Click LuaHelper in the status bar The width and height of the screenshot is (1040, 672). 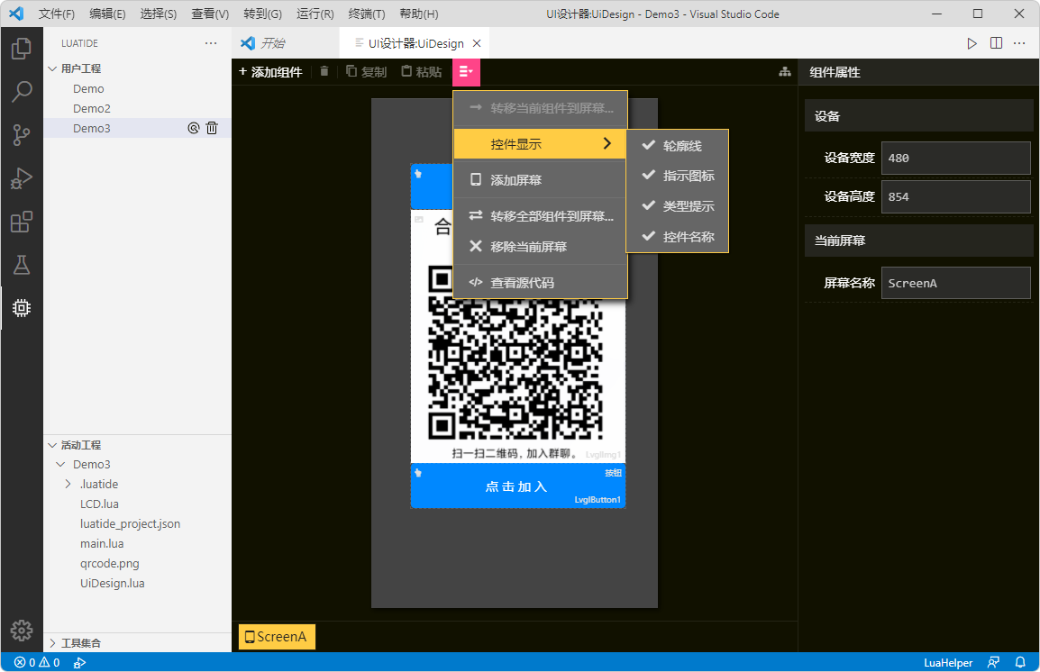pos(948,662)
